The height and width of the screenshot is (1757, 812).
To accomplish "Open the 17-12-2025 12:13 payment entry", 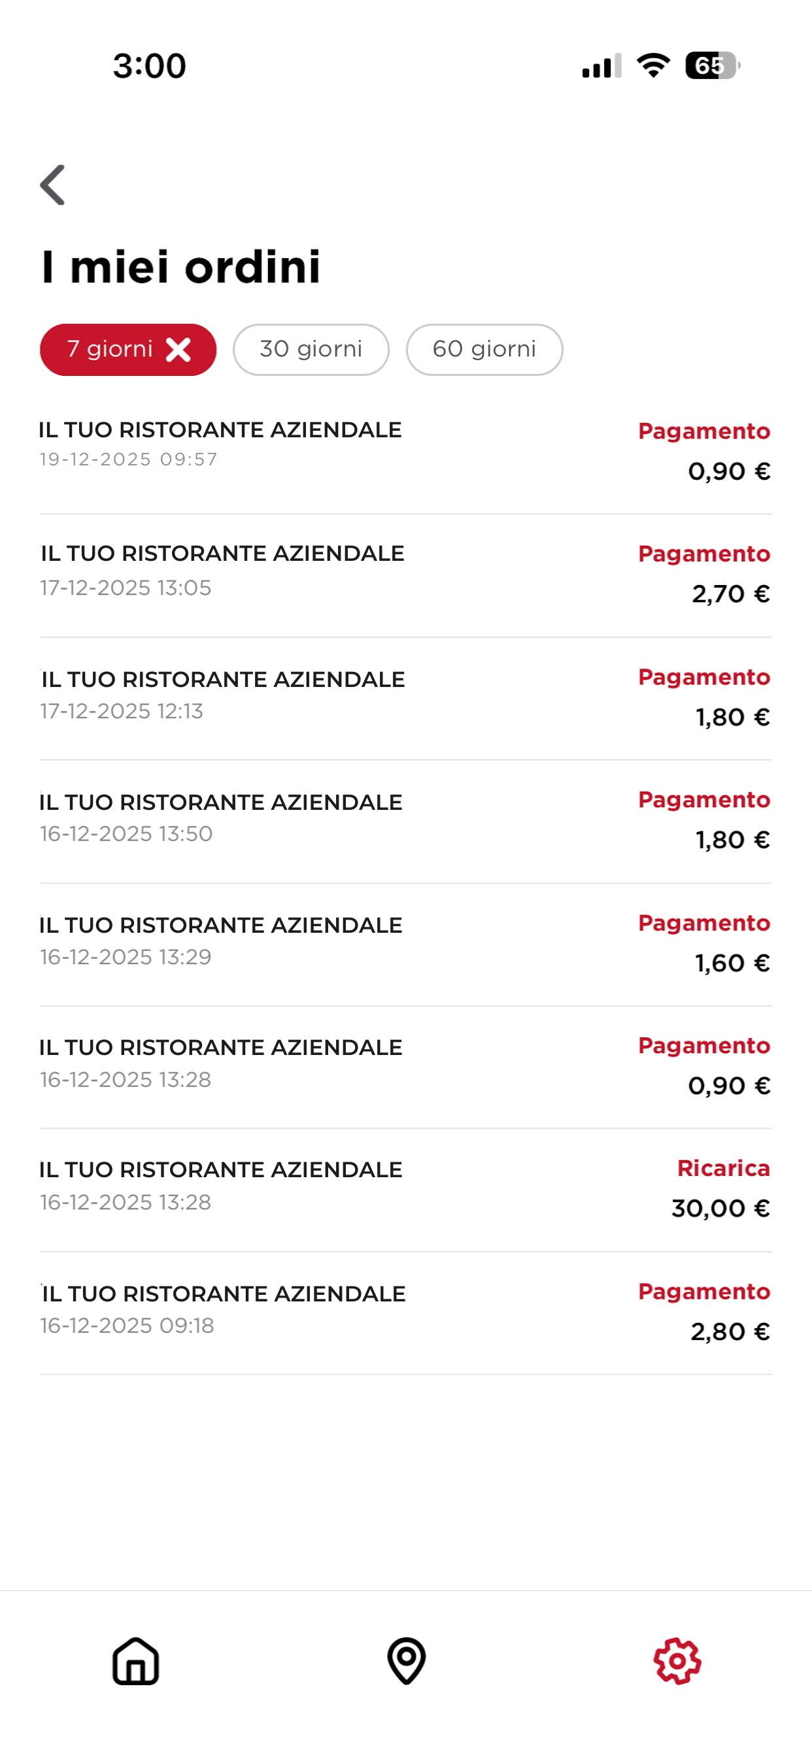I will click(405, 699).
